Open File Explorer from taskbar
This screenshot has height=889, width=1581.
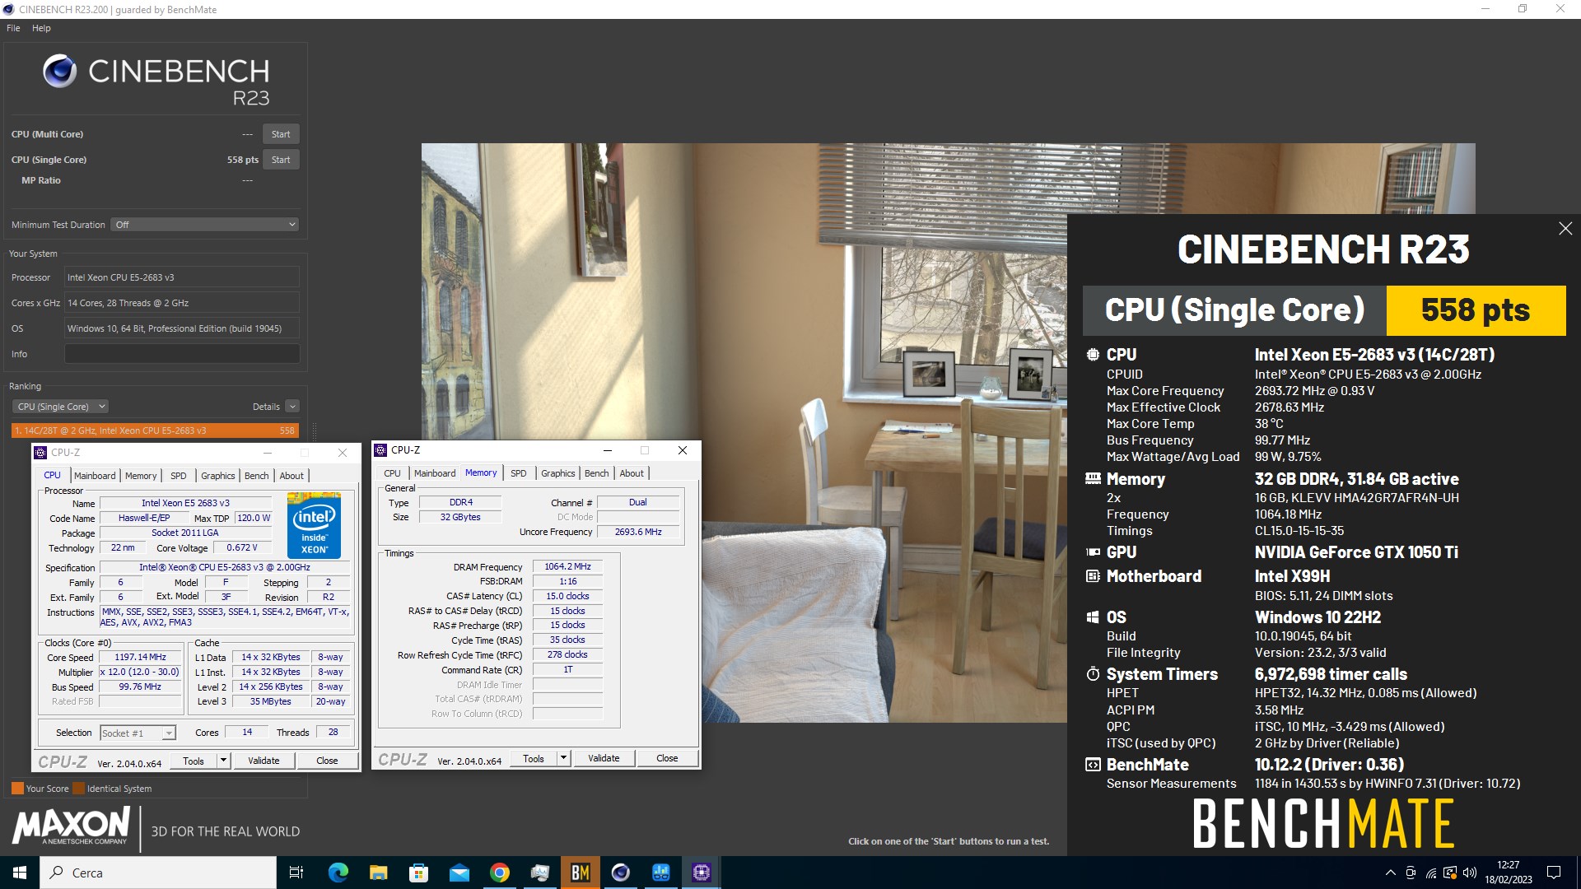378,873
